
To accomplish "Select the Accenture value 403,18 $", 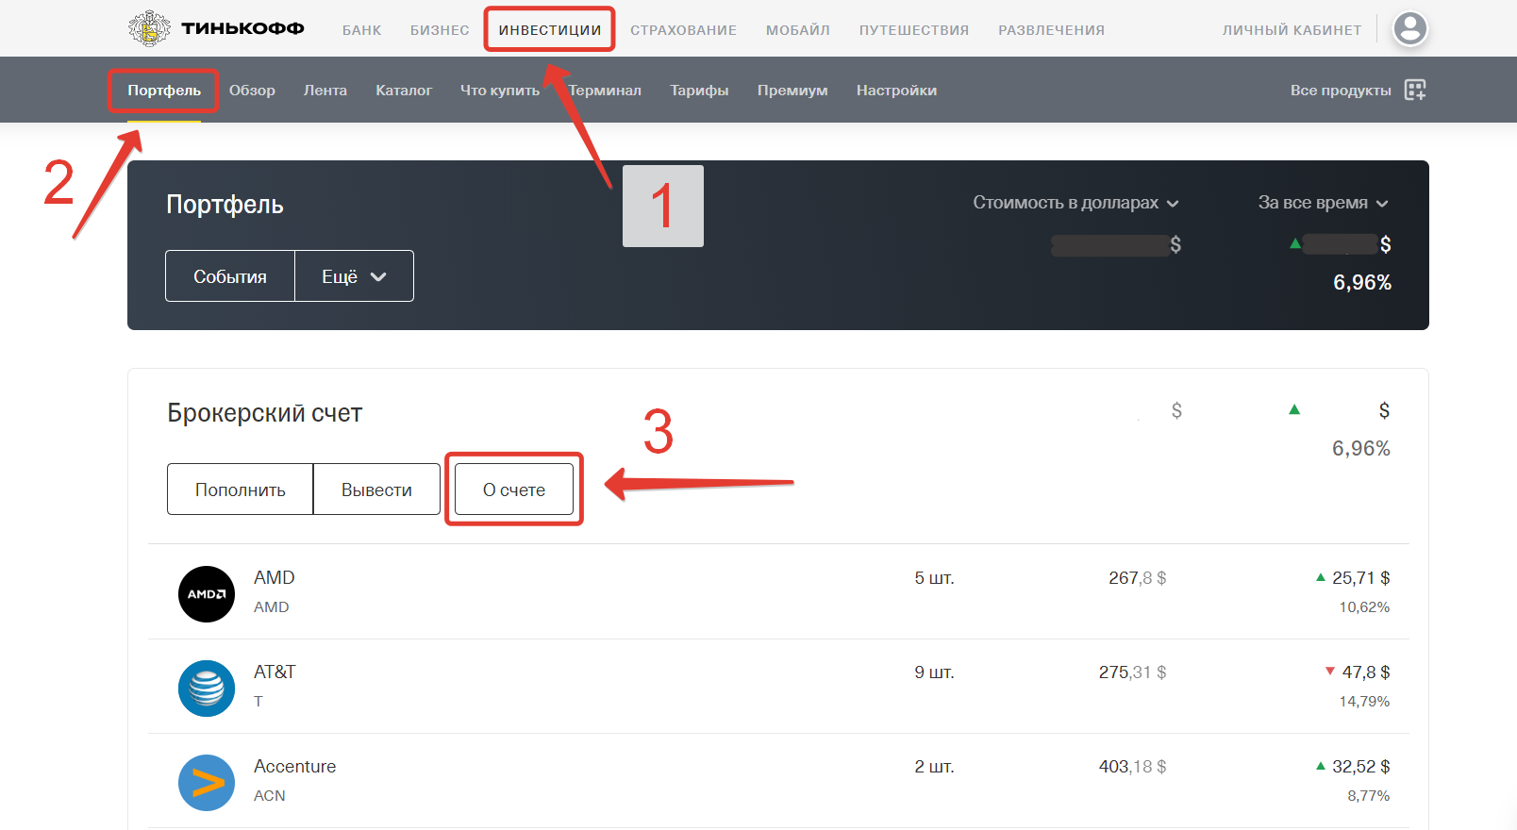I will pos(1133,767).
